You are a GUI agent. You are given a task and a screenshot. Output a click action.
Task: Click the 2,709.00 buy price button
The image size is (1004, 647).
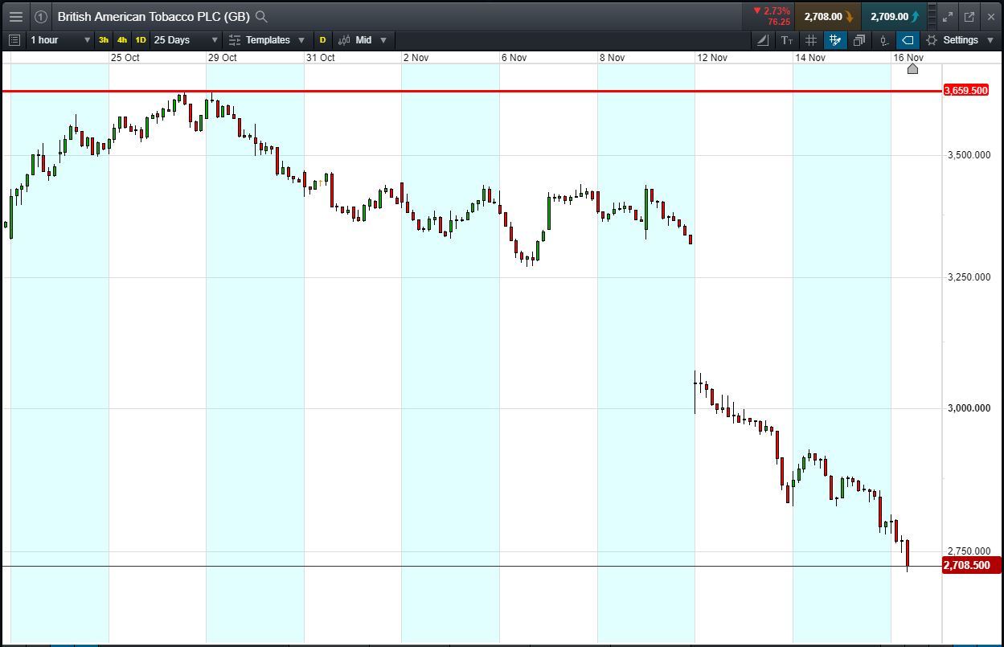tap(894, 16)
